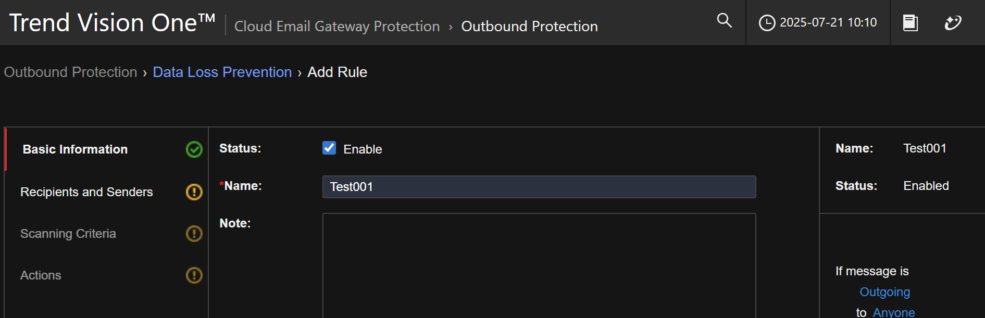
Task: Select the Basic Information tab
Action: tap(75, 149)
